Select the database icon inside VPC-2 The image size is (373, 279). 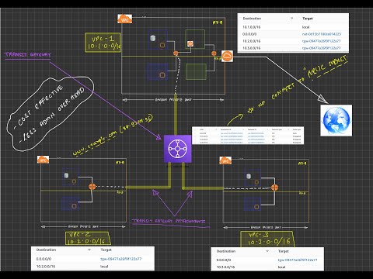point(66,175)
